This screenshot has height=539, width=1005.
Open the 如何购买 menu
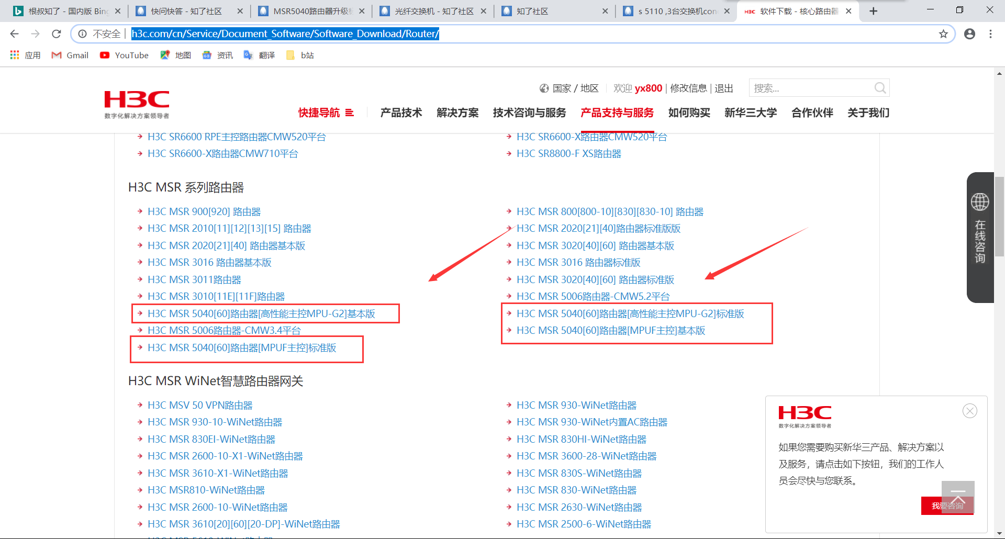point(689,113)
